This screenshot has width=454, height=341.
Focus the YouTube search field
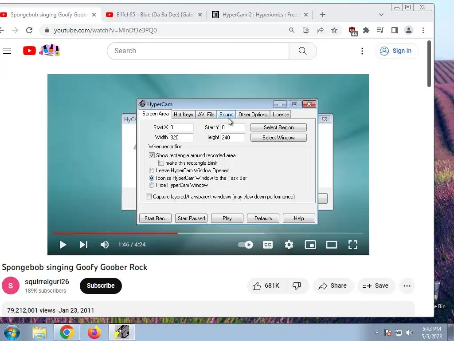198,51
